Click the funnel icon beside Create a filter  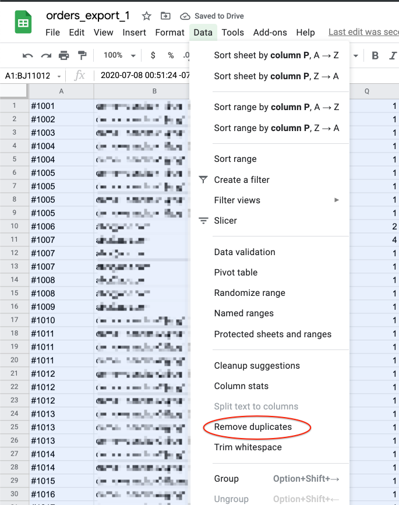pyautogui.click(x=203, y=180)
